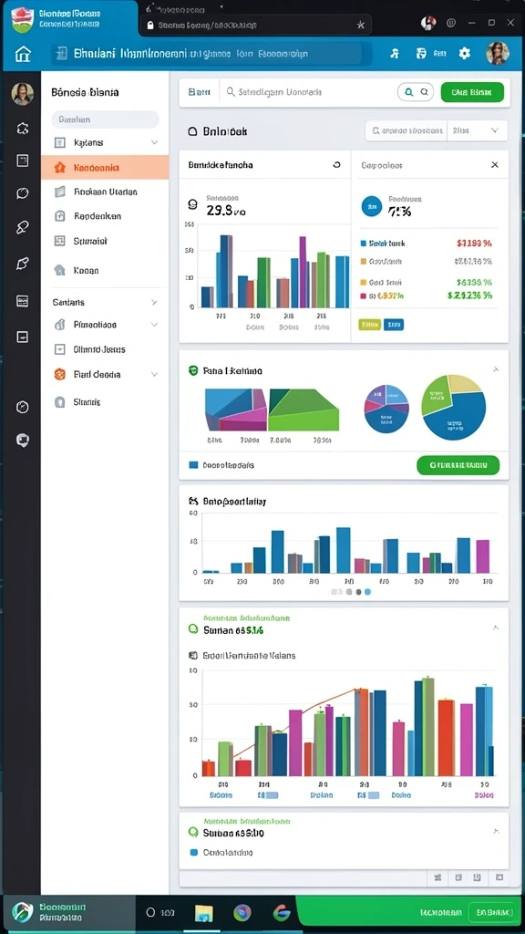Refresh the first bar chart card via circular icon
Image resolution: width=525 pixels, height=934 pixels.
(x=337, y=165)
